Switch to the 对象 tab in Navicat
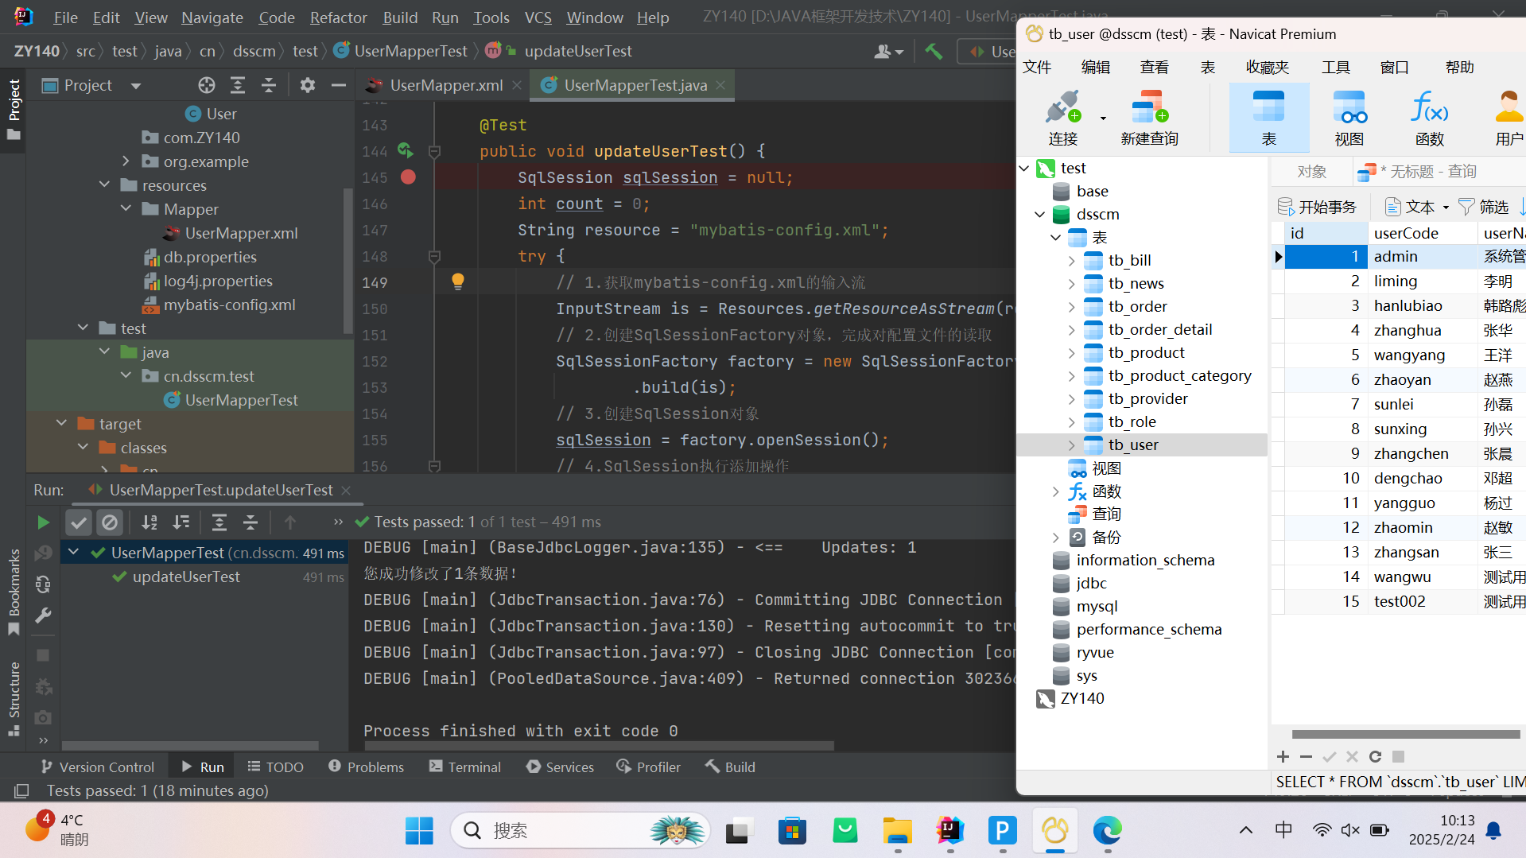1526x858 pixels. (1312, 171)
